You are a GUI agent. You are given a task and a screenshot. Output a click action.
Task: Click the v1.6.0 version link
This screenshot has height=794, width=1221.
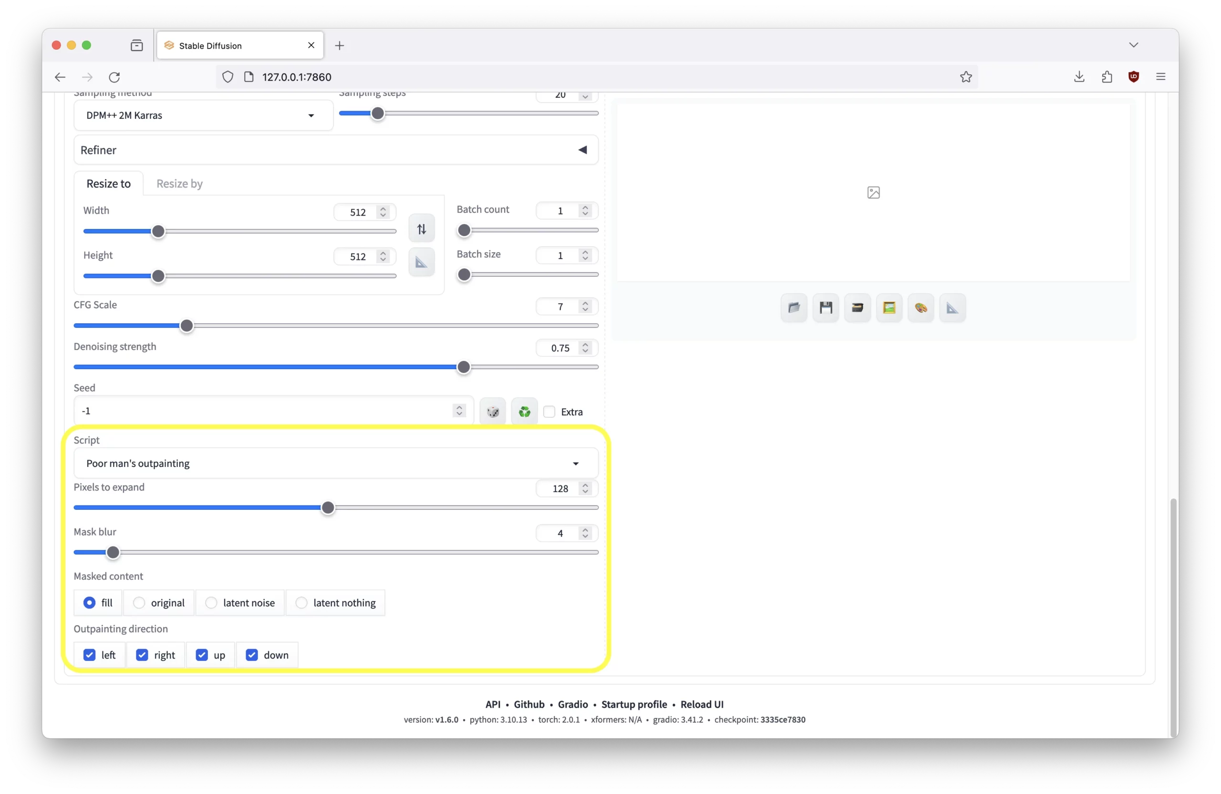[x=447, y=720]
